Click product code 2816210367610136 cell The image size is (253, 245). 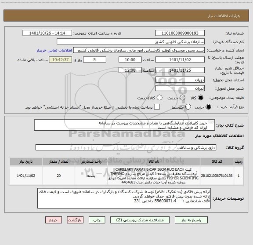(217, 176)
